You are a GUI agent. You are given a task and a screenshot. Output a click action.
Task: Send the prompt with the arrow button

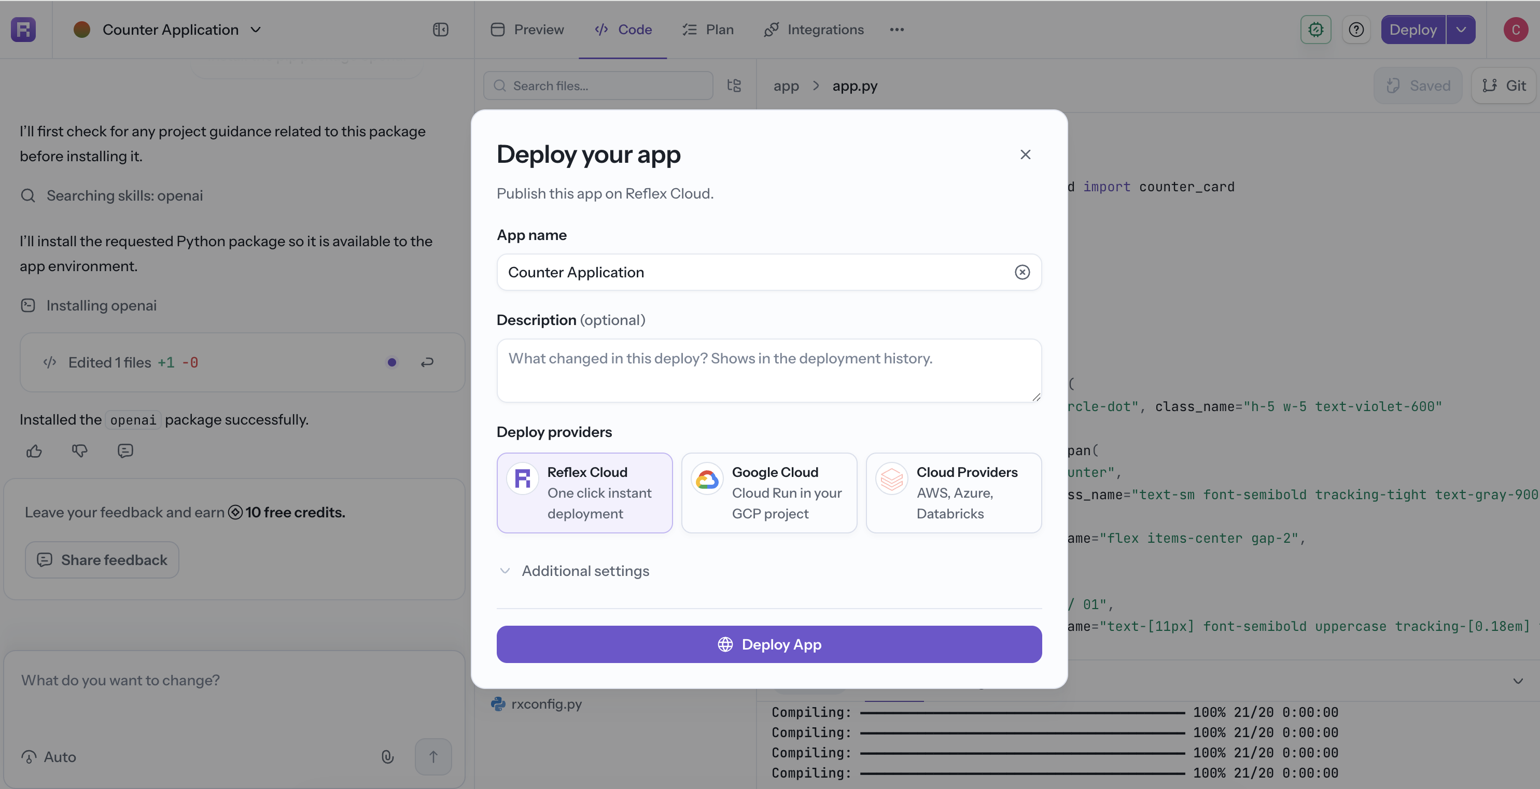point(433,757)
